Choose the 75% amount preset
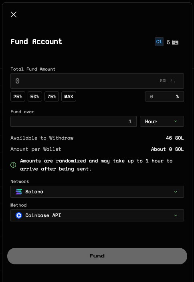 click(x=52, y=97)
